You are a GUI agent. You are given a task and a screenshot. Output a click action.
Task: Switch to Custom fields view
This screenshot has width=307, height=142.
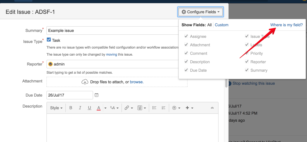[x=222, y=25]
